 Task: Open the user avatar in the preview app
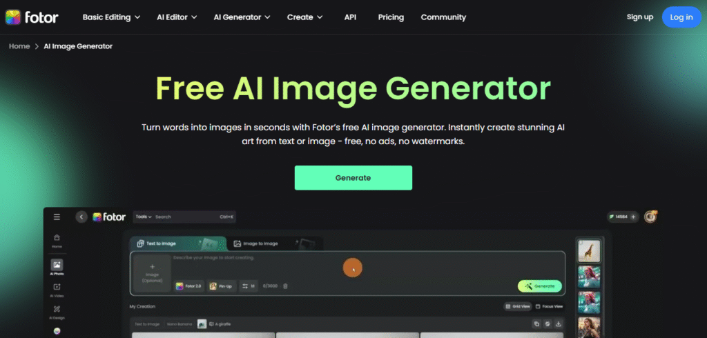(650, 217)
